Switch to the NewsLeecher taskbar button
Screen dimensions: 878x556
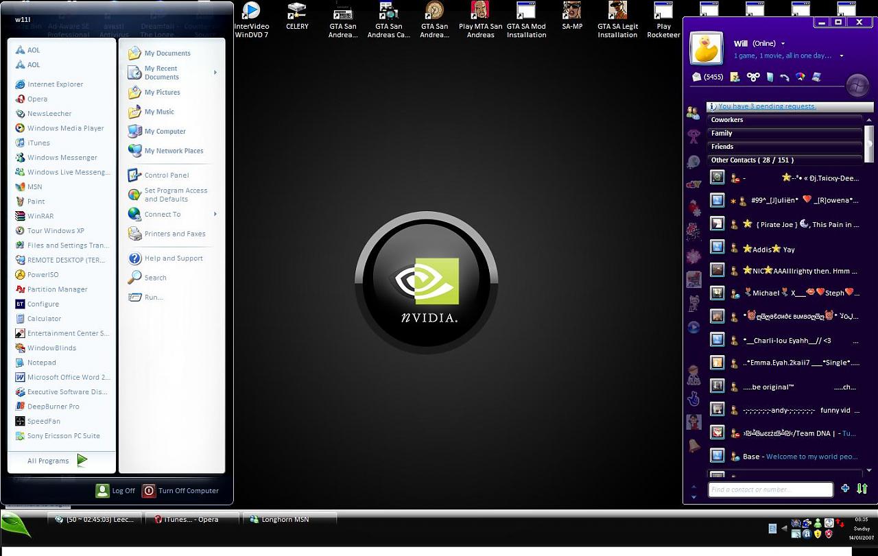click(x=95, y=519)
